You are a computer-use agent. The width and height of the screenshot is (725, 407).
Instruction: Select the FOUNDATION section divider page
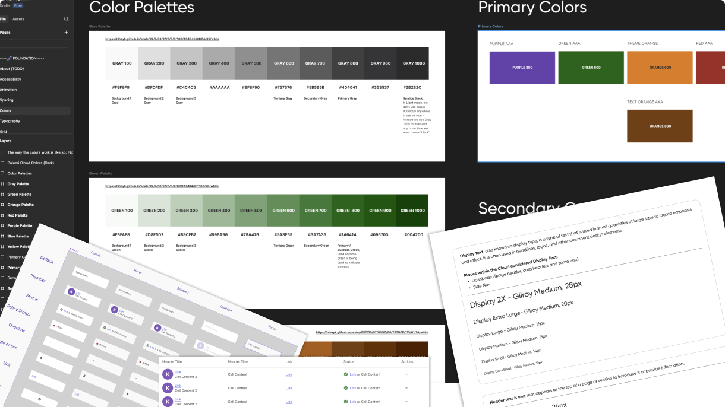(x=22, y=58)
